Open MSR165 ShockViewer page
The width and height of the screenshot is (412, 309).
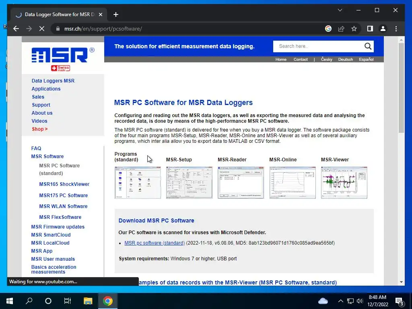tap(64, 184)
